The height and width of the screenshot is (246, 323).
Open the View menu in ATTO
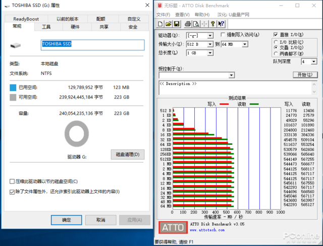tap(182, 15)
